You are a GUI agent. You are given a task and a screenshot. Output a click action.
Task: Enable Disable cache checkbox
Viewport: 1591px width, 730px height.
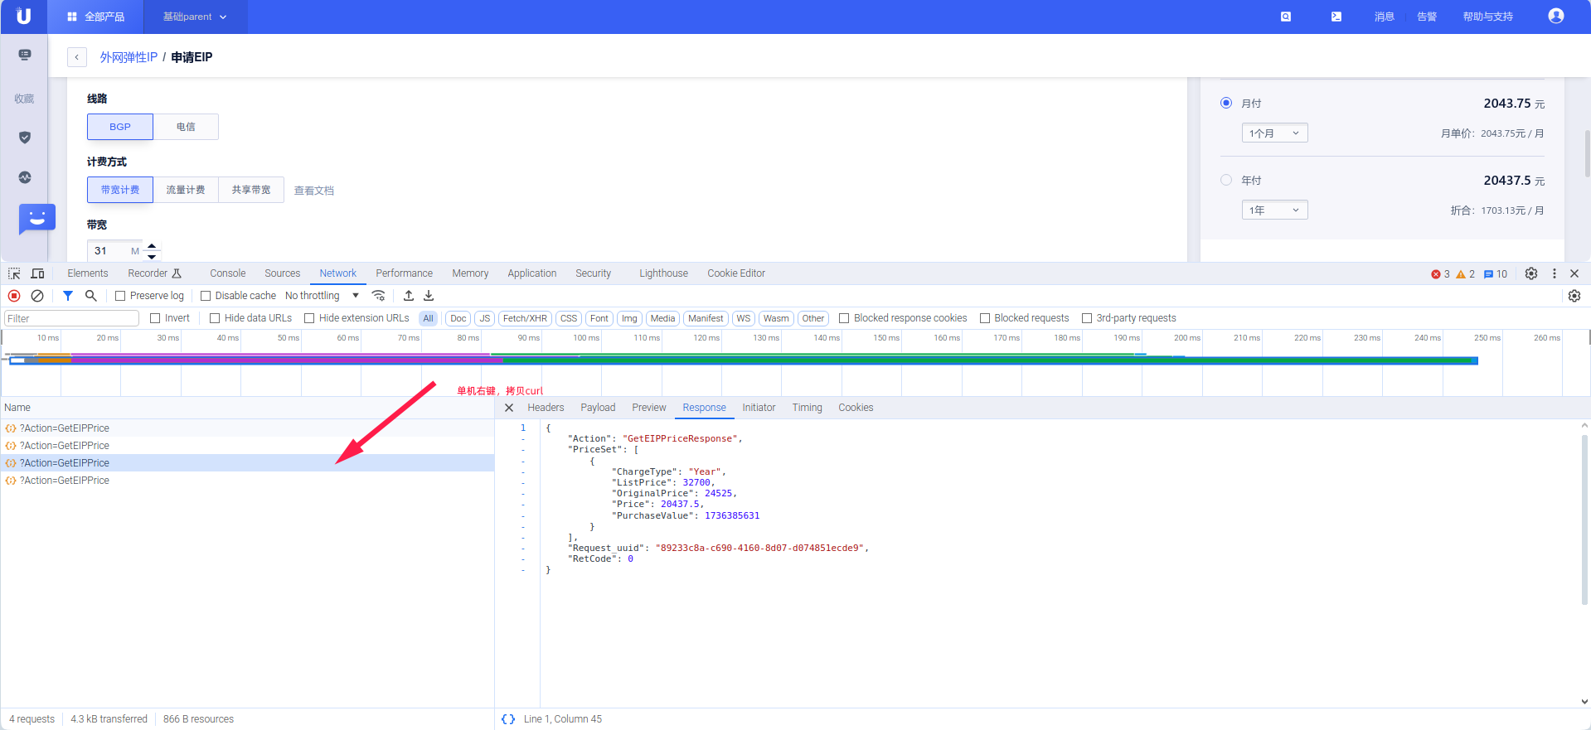206,296
